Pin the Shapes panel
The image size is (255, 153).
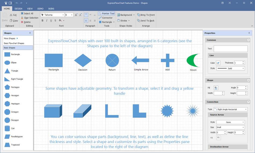pyautogui.click(x=30, y=33)
